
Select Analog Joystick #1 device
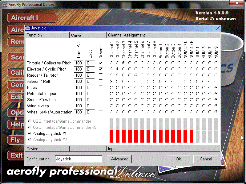(x=30, y=133)
